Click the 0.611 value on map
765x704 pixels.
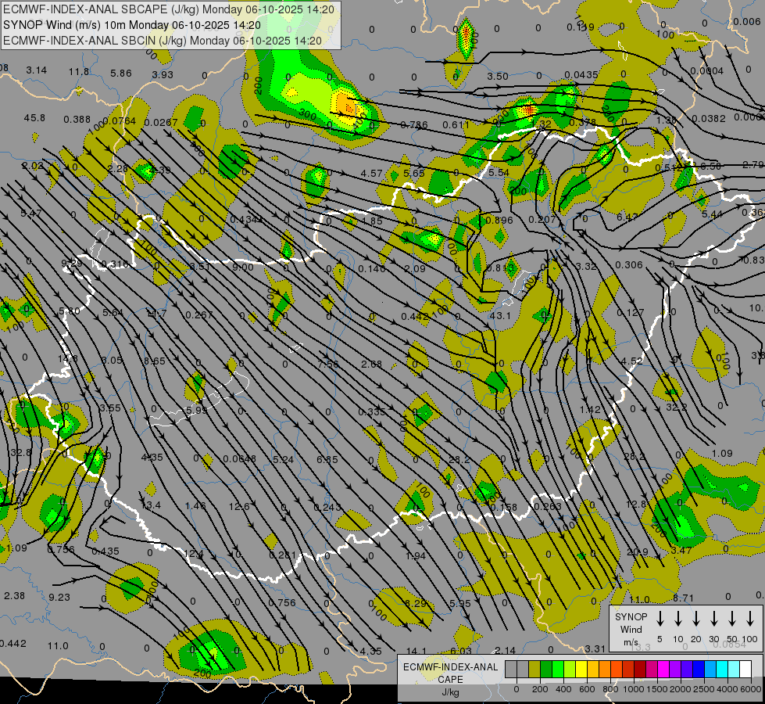pos(456,125)
